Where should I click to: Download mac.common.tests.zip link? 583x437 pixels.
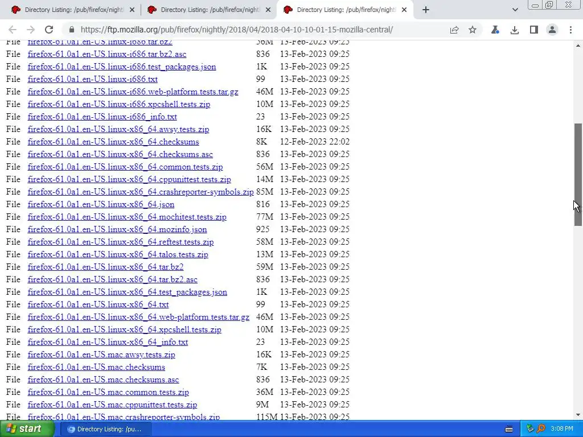click(108, 393)
